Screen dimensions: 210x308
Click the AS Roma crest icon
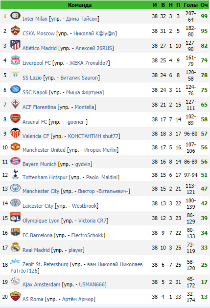point(15,296)
